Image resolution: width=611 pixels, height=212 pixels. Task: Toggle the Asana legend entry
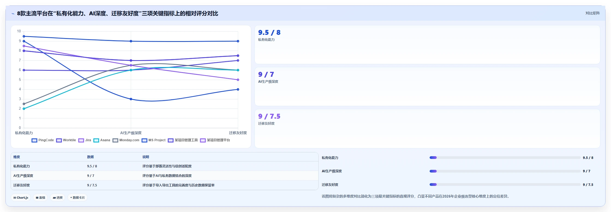coord(102,140)
